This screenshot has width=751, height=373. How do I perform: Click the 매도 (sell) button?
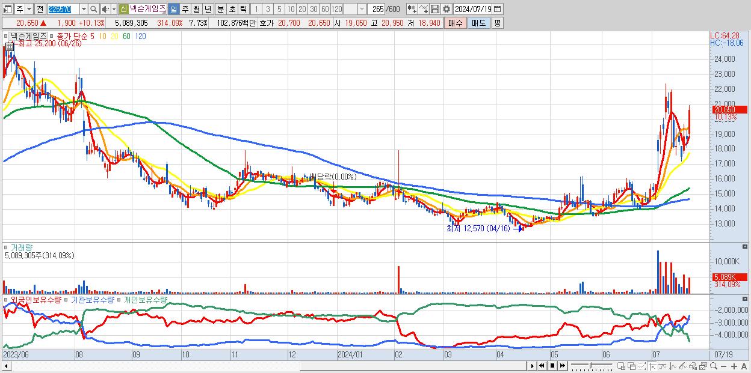[478, 23]
